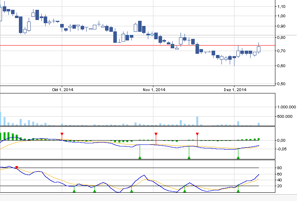Select the 0,50 price axis label
Screen dimensions: 297x201
[x=281, y=83]
